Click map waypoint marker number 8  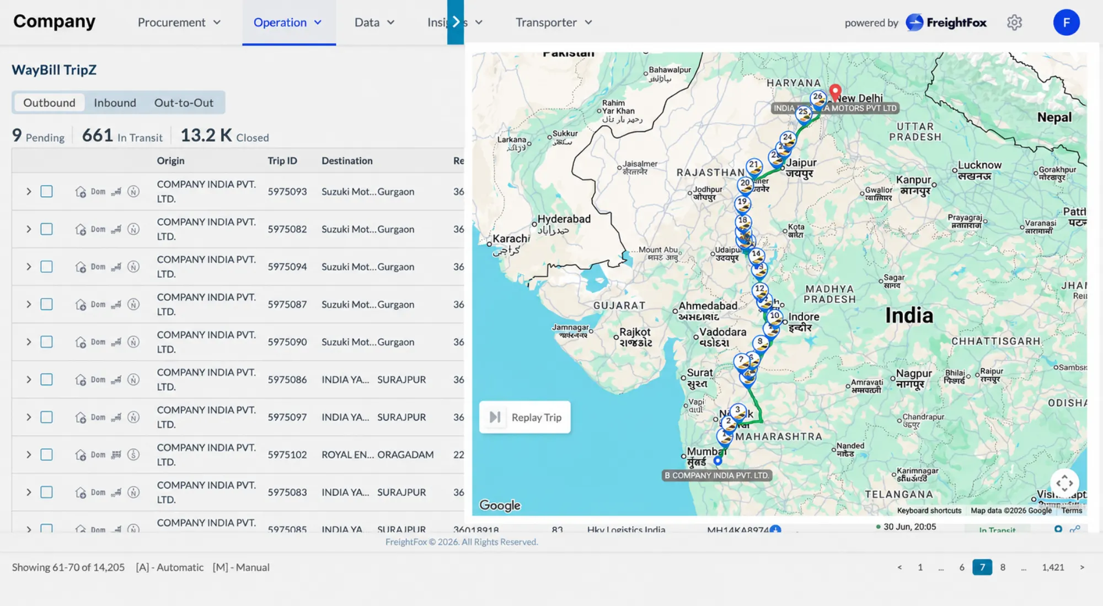pos(761,343)
